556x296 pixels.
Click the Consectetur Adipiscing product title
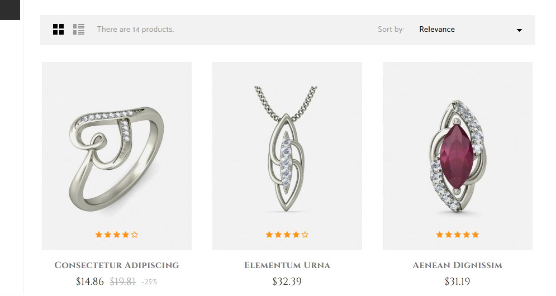coord(117,265)
